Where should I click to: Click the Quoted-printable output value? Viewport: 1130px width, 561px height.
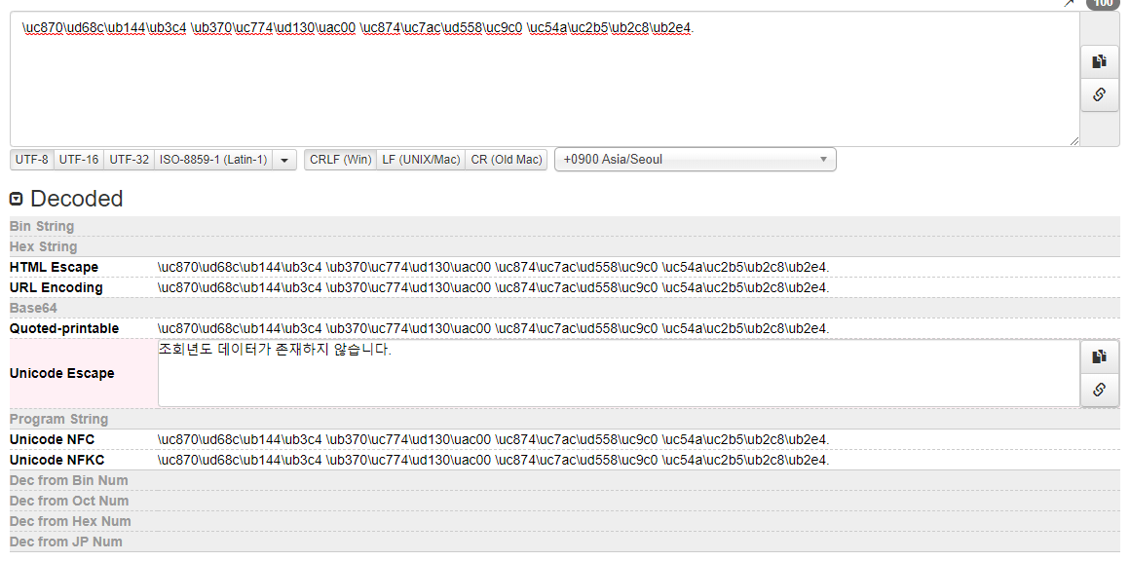click(494, 328)
